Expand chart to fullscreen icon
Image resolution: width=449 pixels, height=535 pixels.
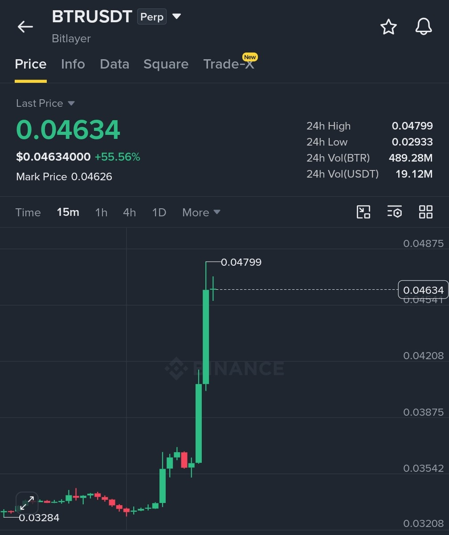tap(27, 503)
